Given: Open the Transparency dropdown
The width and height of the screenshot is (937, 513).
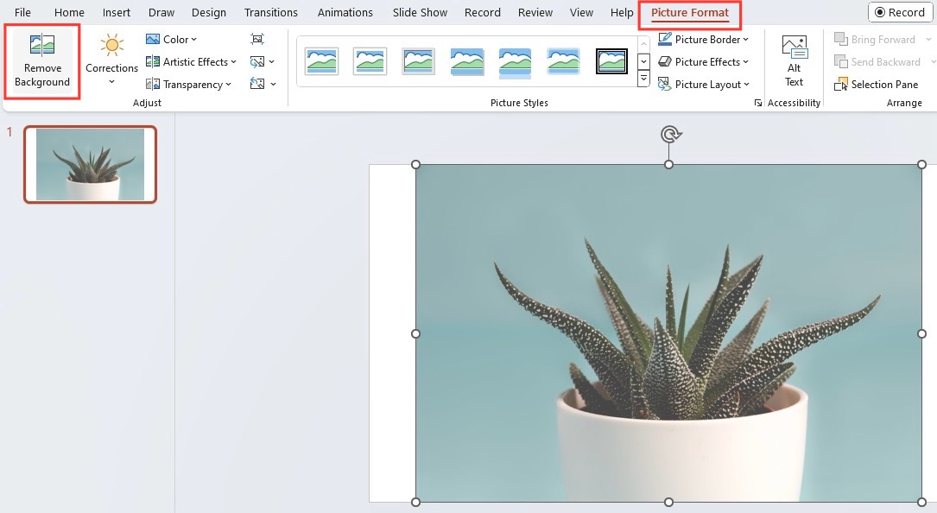Looking at the screenshot, I should pyautogui.click(x=189, y=85).
